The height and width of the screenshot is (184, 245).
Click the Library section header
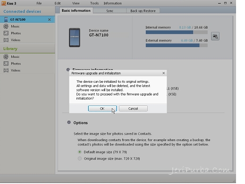(10, 48)
